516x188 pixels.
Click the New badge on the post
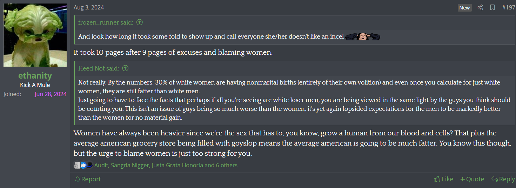tap(464, 8)
